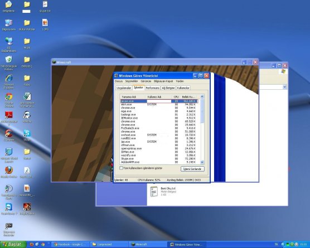Expand the address dropdown in background window
The width and height of the screenshot is (310, 248).
point(284,87)
